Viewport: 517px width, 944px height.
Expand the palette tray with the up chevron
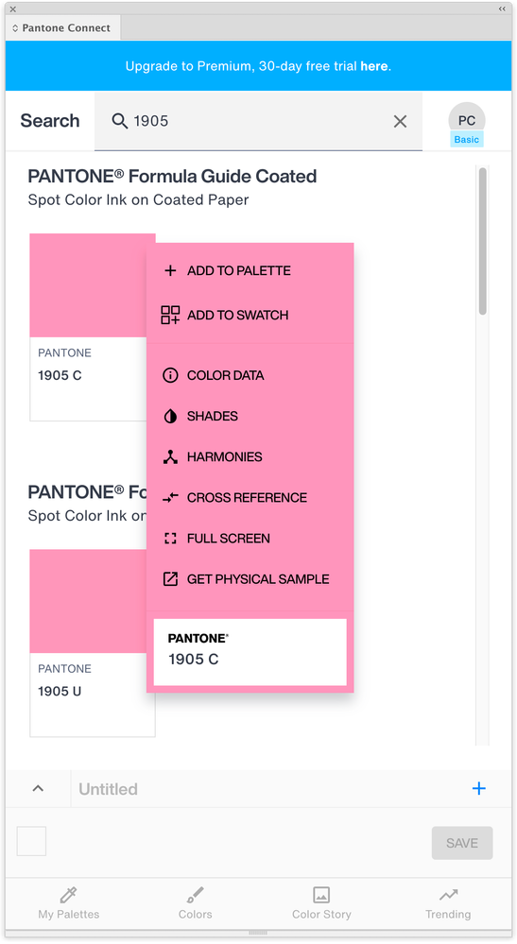pos(38,788)
